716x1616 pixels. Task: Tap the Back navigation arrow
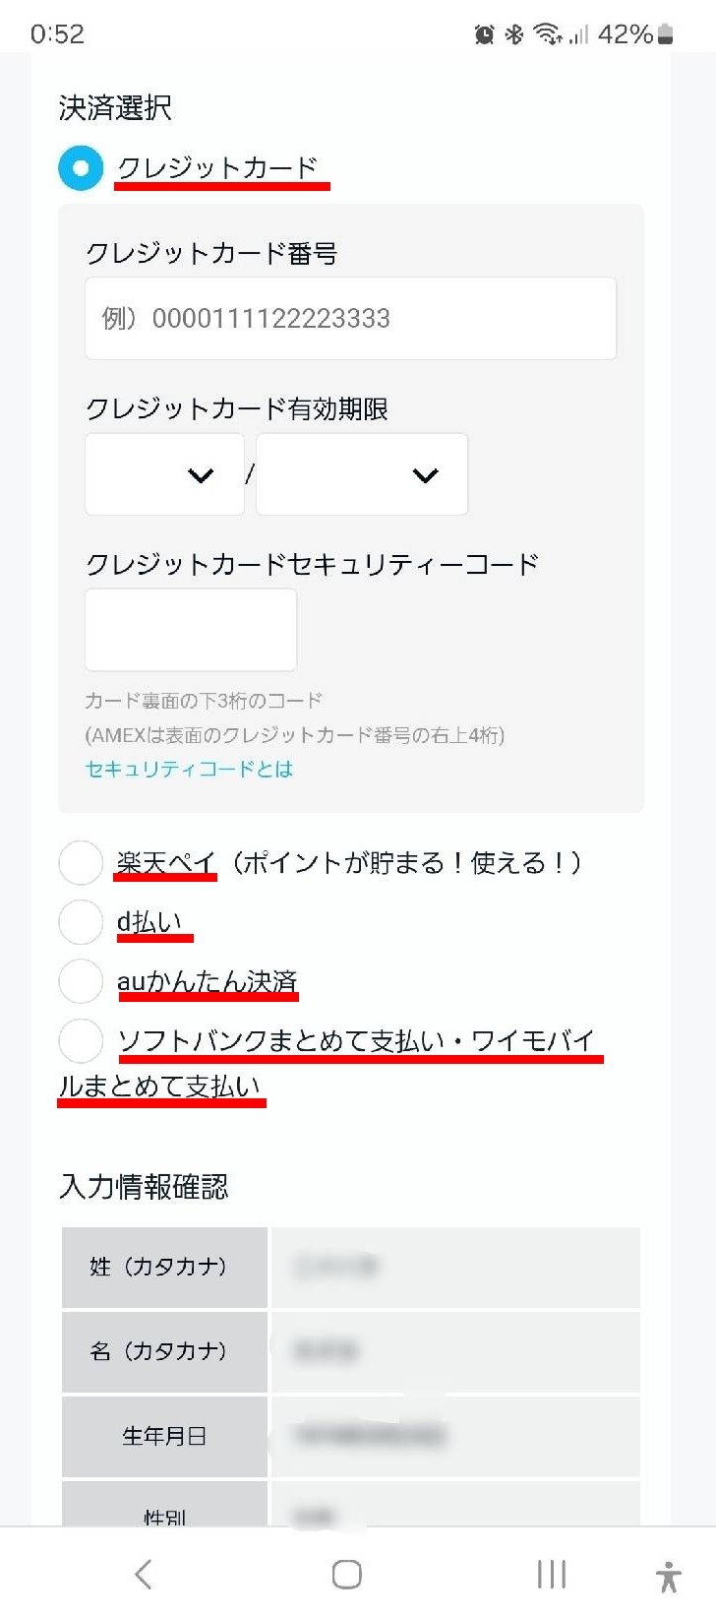coord(143,1574)
